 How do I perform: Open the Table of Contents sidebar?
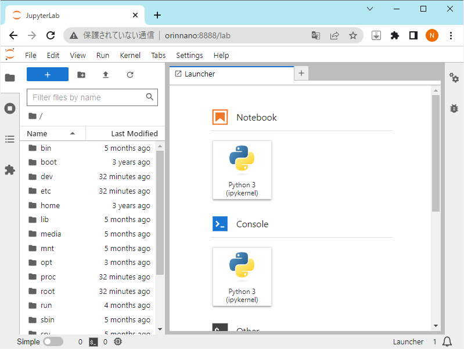coord(10,139)
